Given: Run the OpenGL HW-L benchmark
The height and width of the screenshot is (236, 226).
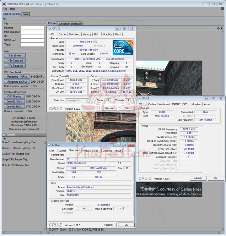Looking at the screenshot, I should click(14, 107).
